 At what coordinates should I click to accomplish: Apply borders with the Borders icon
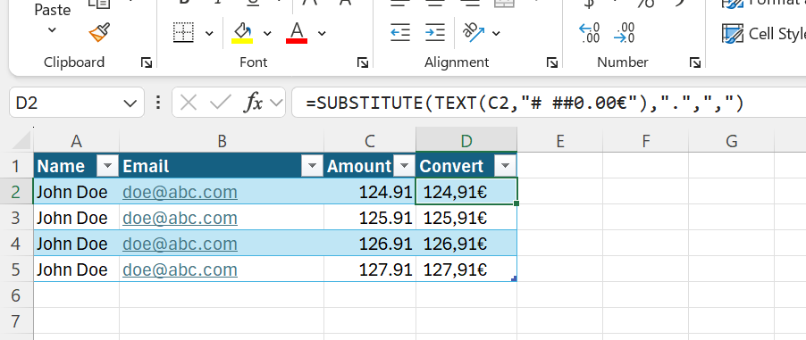pos(183,33)
